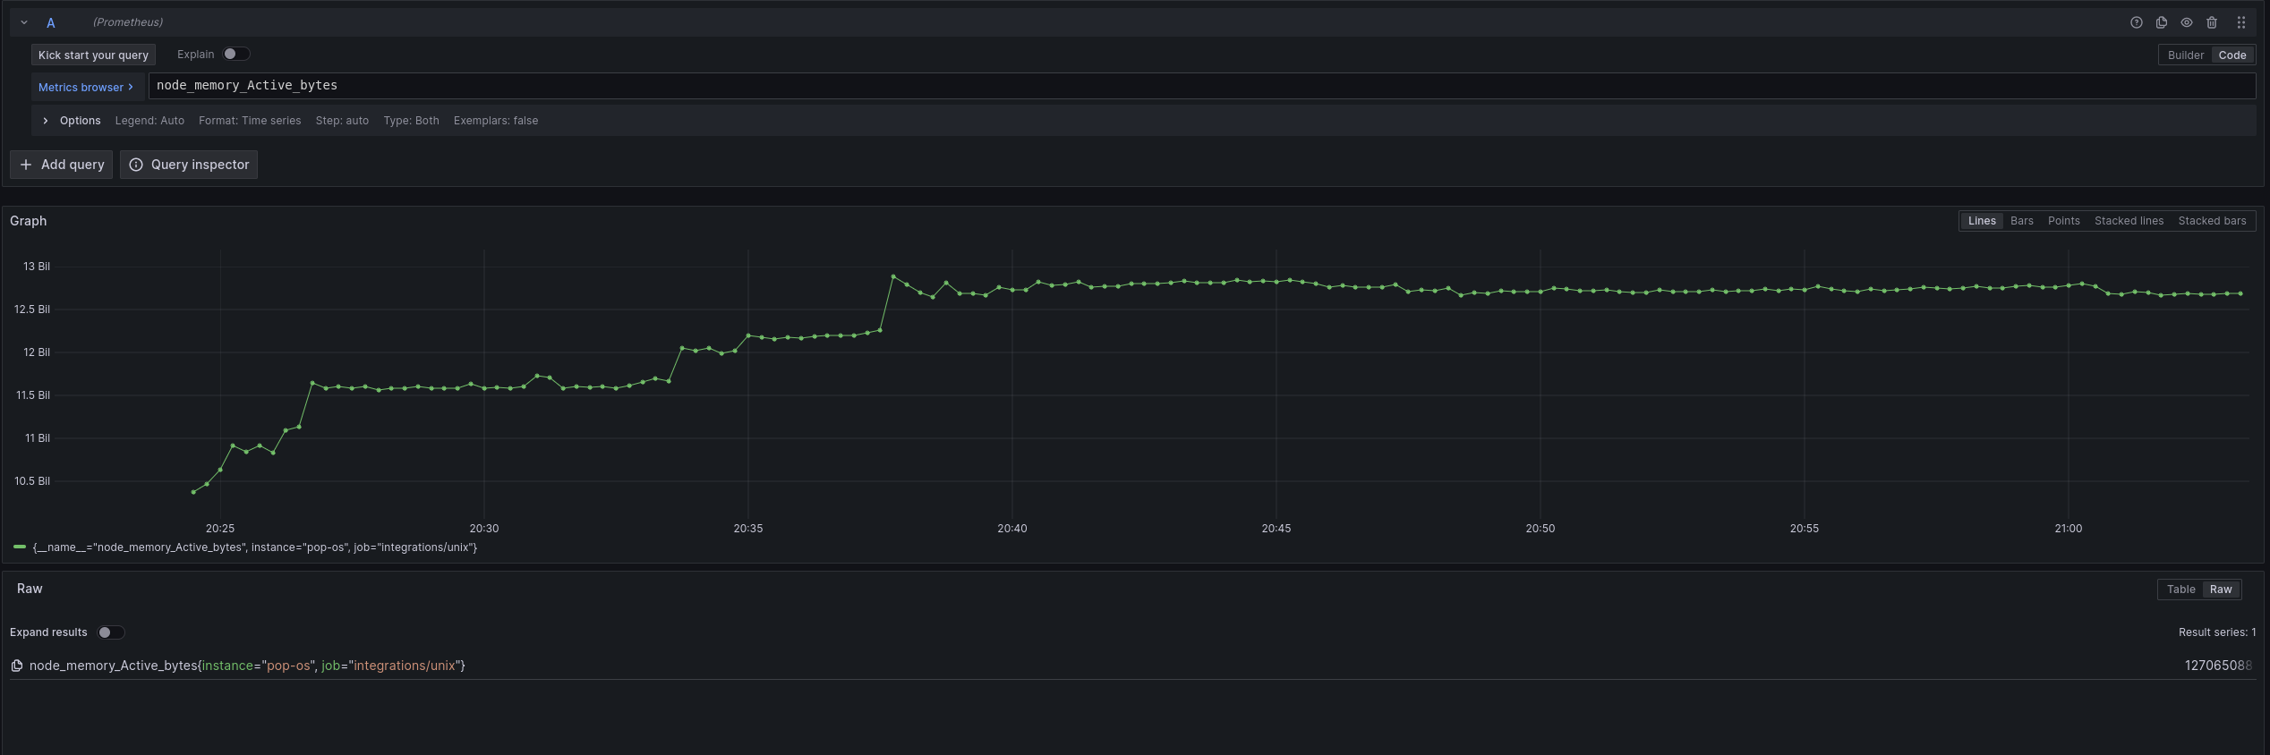Viewport: 2270px width, 755px height.
Task: Open the query help icon
Action: click(x=2136, y=22)
